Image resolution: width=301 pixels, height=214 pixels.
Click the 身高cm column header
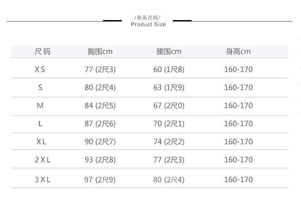238,51
